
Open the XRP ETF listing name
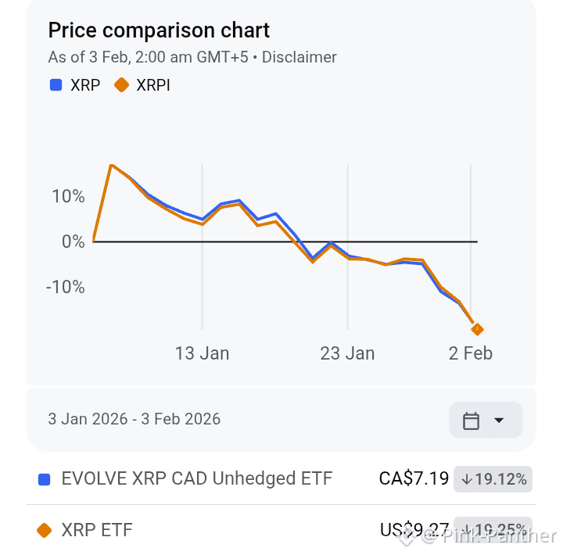97,530
